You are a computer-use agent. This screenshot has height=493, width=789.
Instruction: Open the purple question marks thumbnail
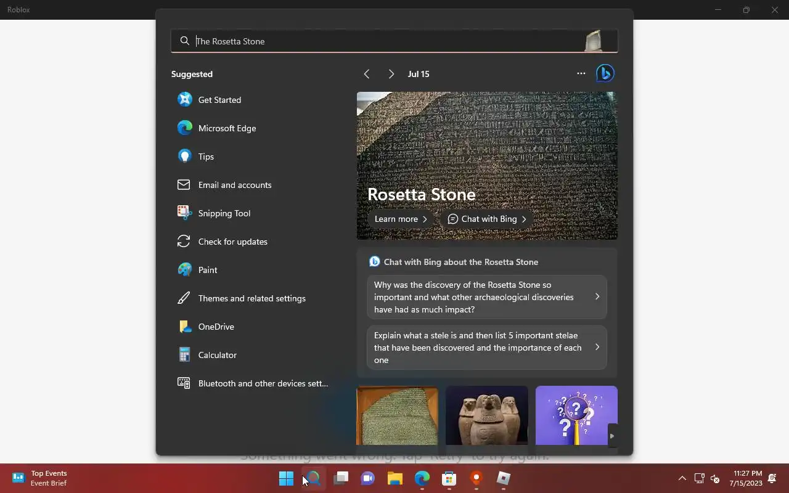click(x=576, y=415)
